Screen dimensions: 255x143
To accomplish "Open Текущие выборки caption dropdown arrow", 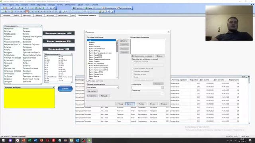I will pyautogui.click(x=53, y=87).
